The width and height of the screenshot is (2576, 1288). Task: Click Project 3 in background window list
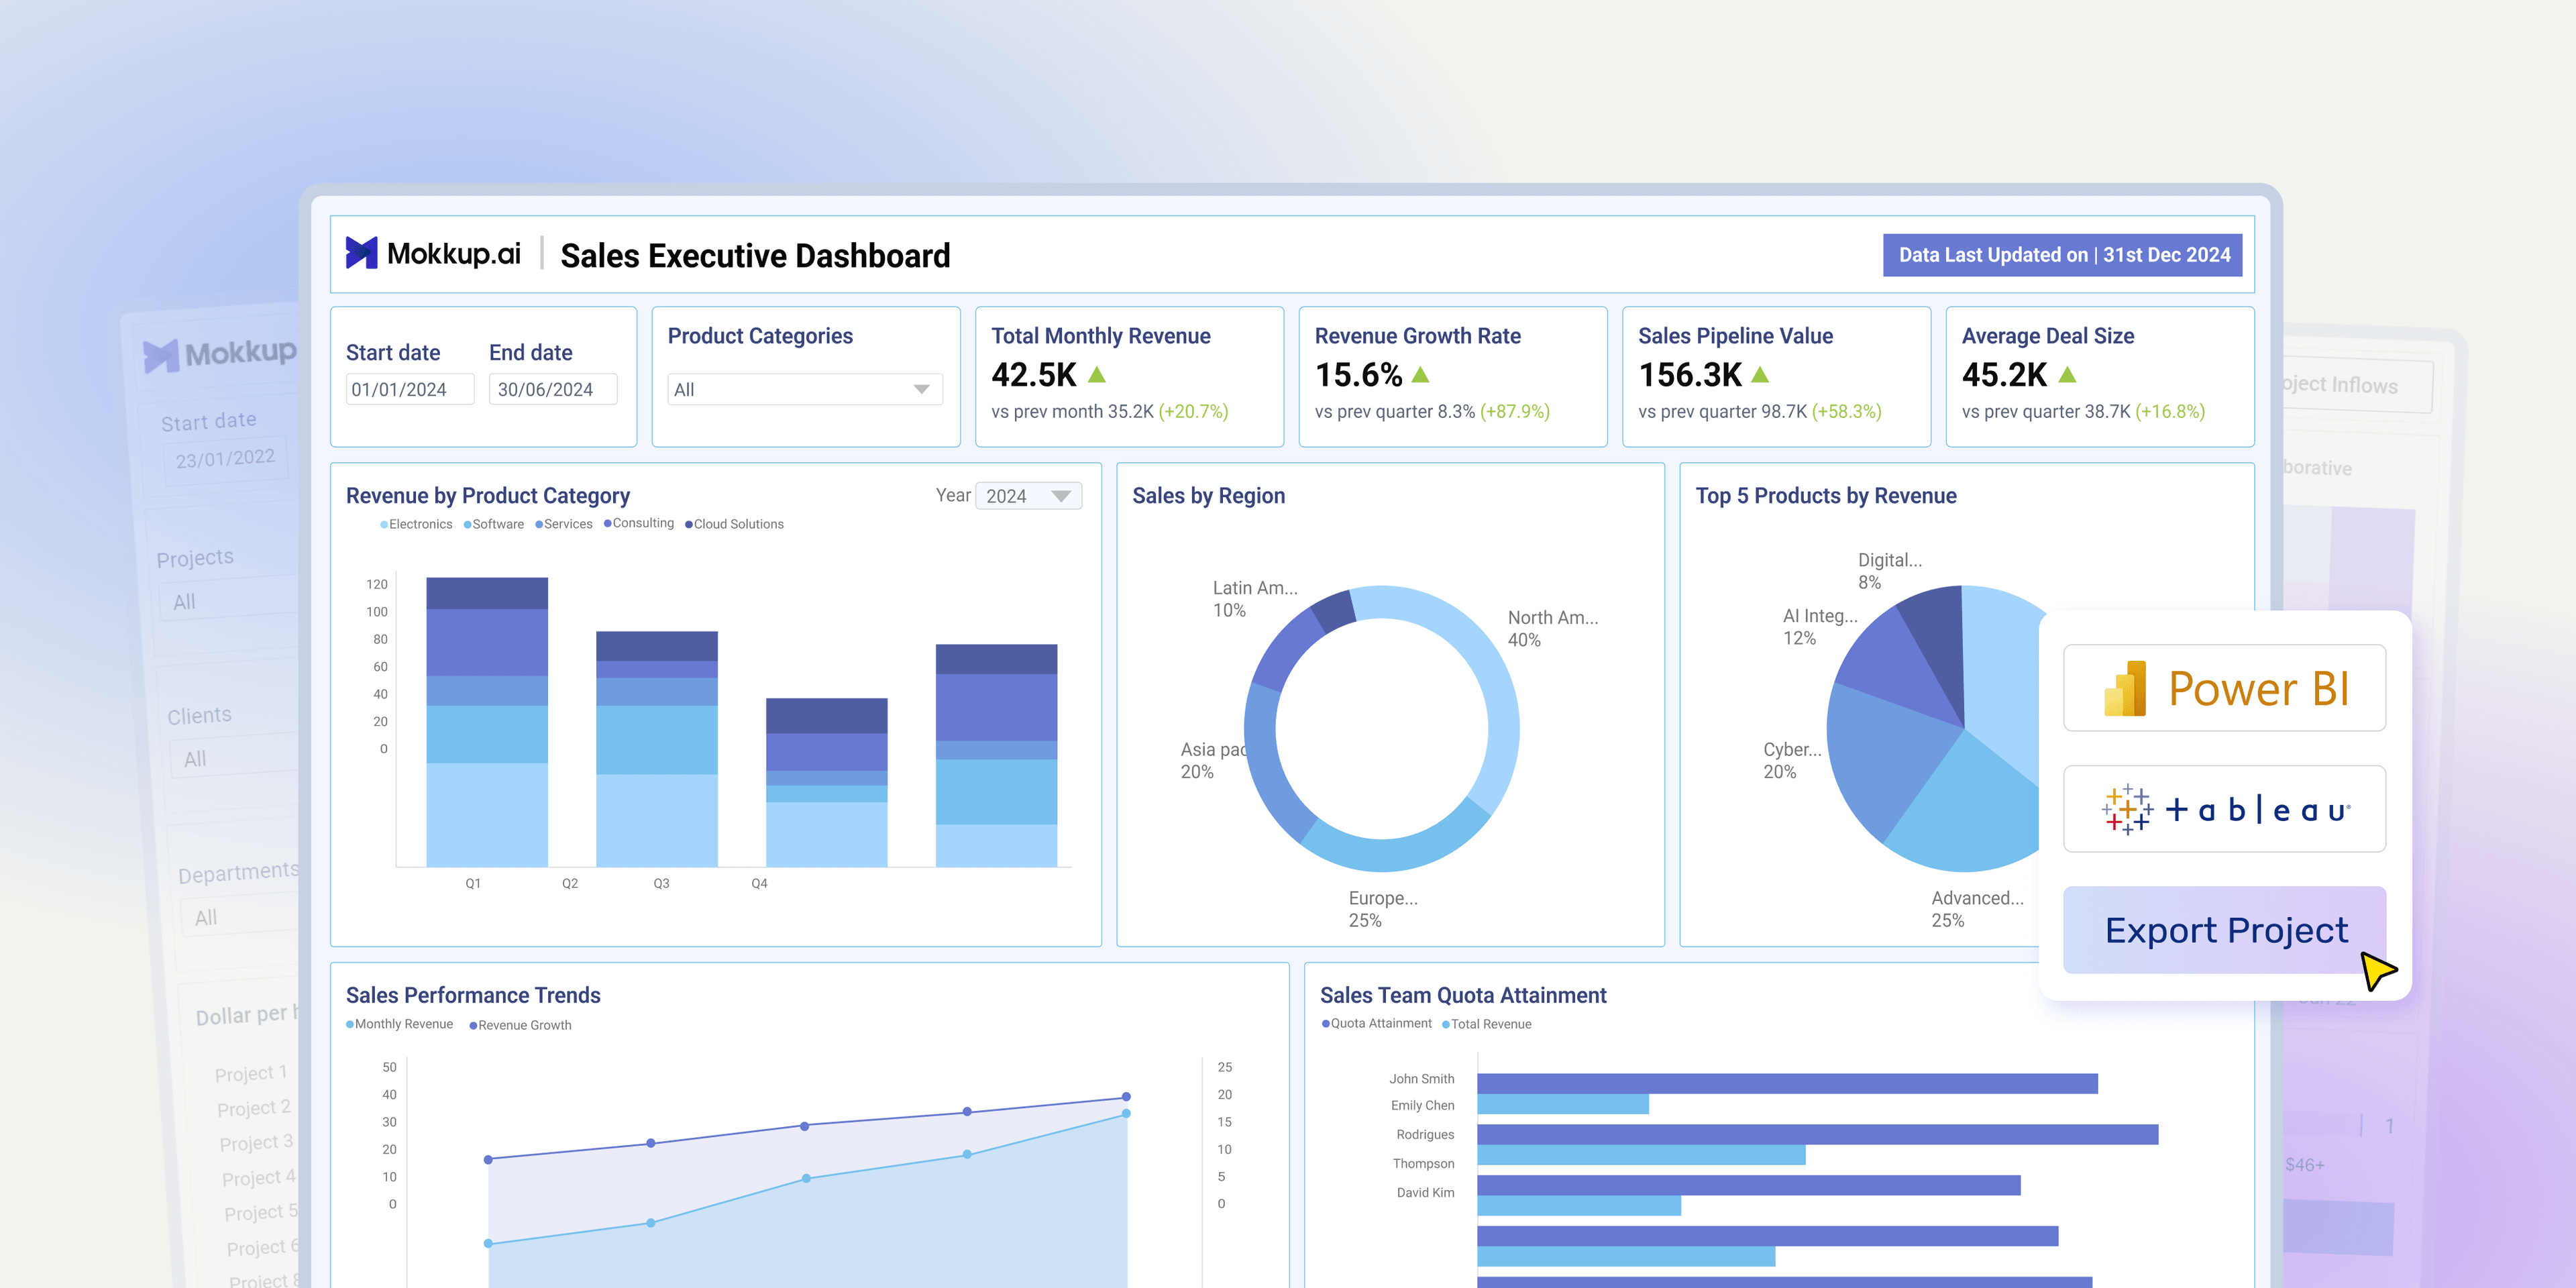(x=256, y=1142)
